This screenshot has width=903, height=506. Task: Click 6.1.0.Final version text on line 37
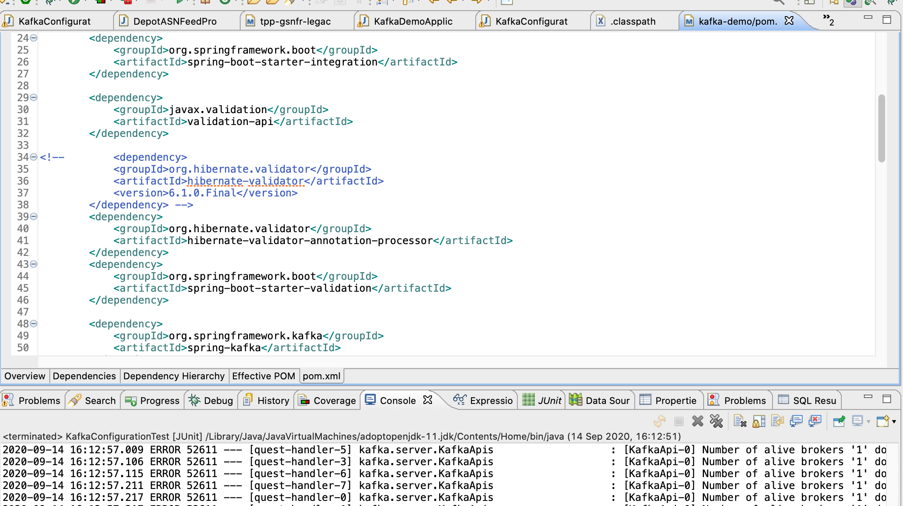coord(202,193)
